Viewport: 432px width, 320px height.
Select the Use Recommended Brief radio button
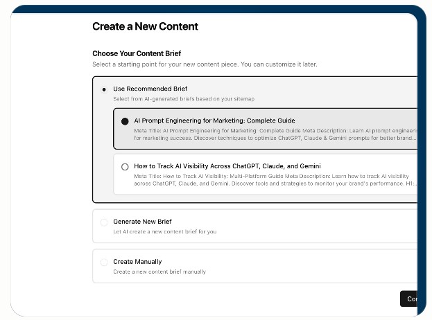point(104,89)
